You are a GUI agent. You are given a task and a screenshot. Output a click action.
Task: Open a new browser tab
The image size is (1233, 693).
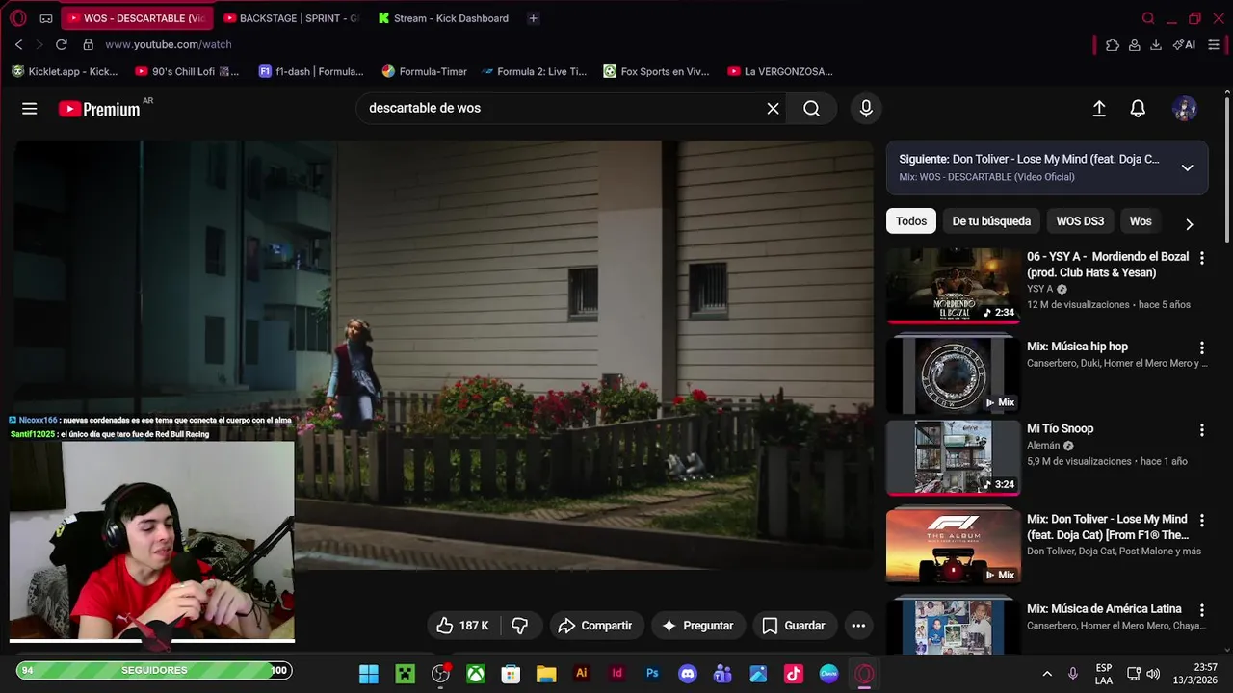click(533, 18)
